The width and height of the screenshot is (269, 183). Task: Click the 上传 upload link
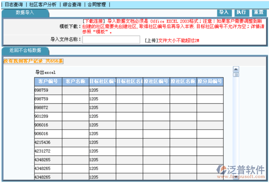click(x=151, y=41)
